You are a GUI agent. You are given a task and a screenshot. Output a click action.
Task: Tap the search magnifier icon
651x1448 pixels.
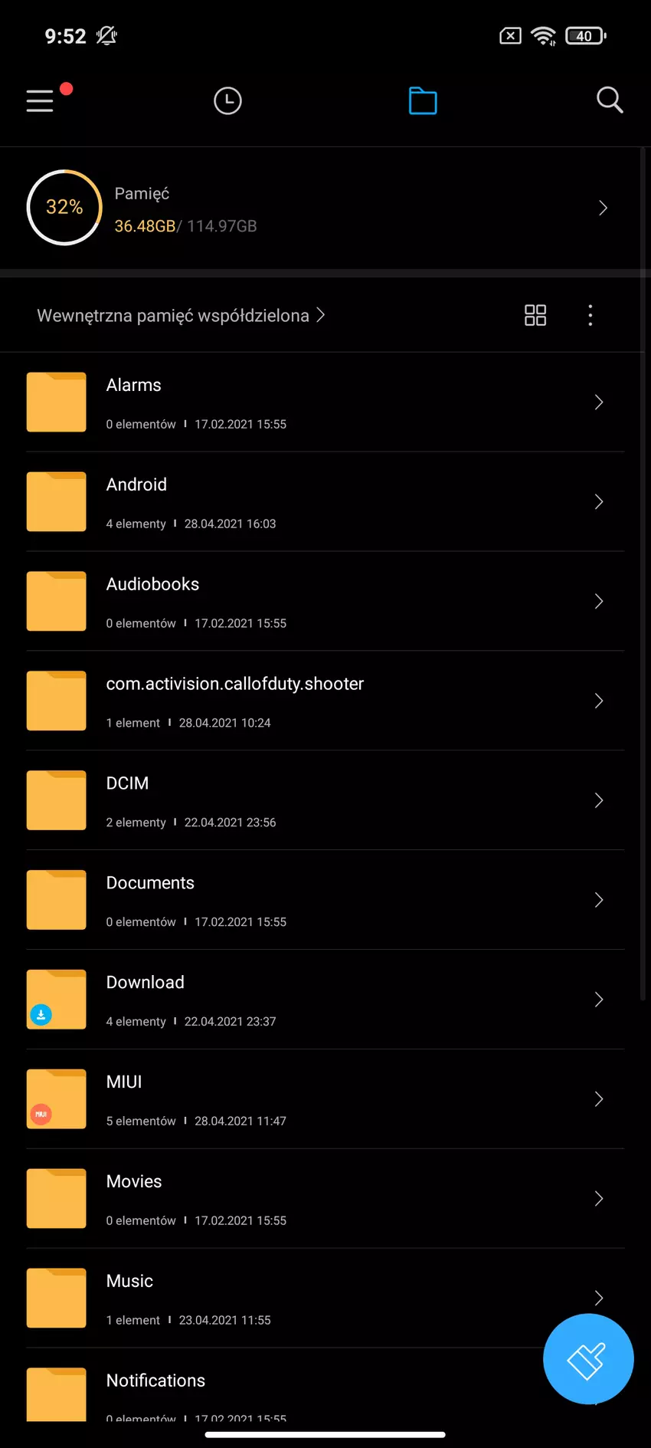click(x=610, y=100)
